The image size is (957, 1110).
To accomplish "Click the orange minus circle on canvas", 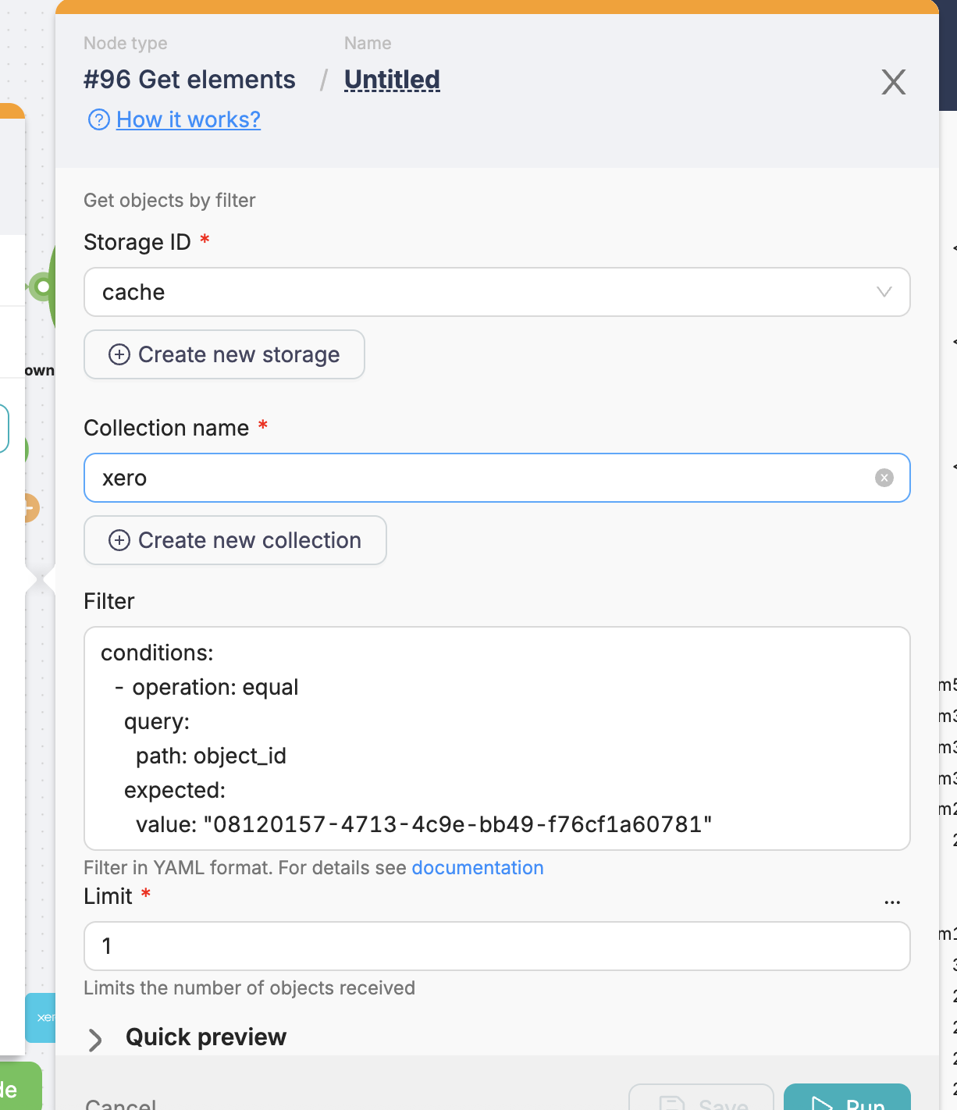I will click(x=30, y=508).
